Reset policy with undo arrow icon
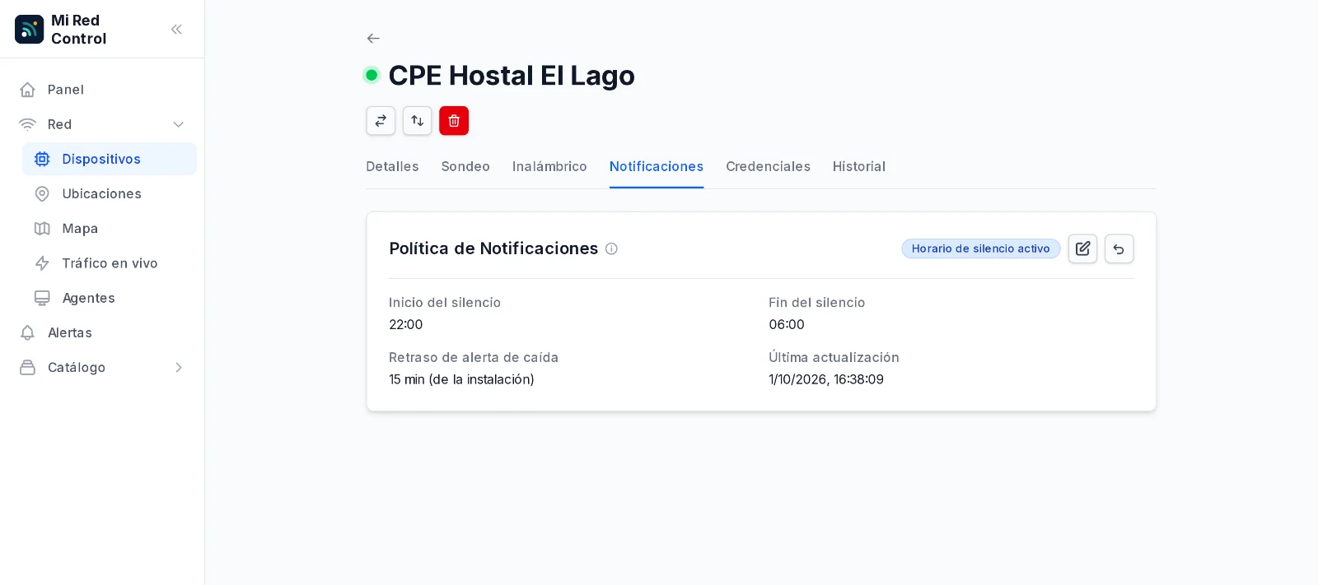The image size is (1318, 585). (1119, 248)
